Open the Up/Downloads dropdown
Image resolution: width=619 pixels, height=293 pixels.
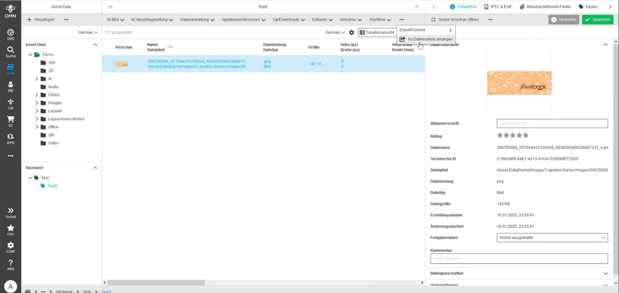coord(289,20)
